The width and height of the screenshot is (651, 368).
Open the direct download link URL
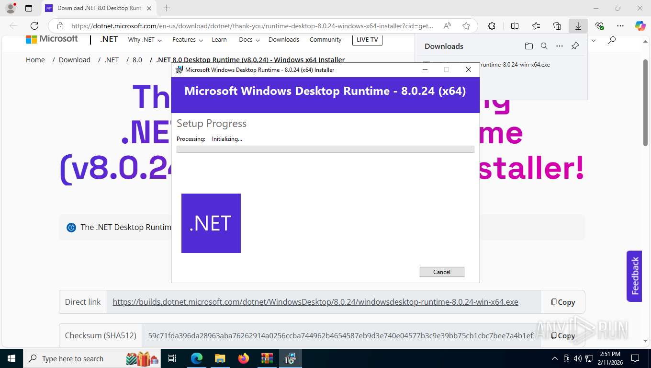315,302
